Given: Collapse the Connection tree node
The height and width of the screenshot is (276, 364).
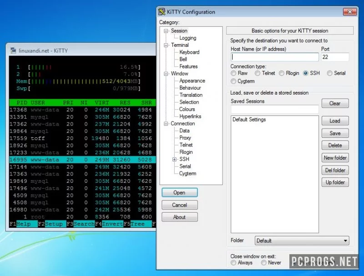Looking at the screenshot, I should tap(166, 124).
